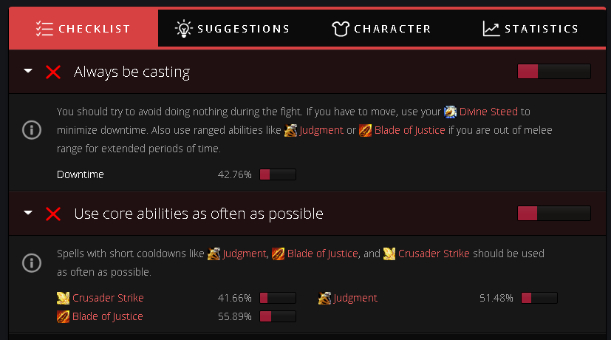Click the Judgment icon in downtime tip
611x340 pixels.
pyautogui.click(x=291, y=131)
